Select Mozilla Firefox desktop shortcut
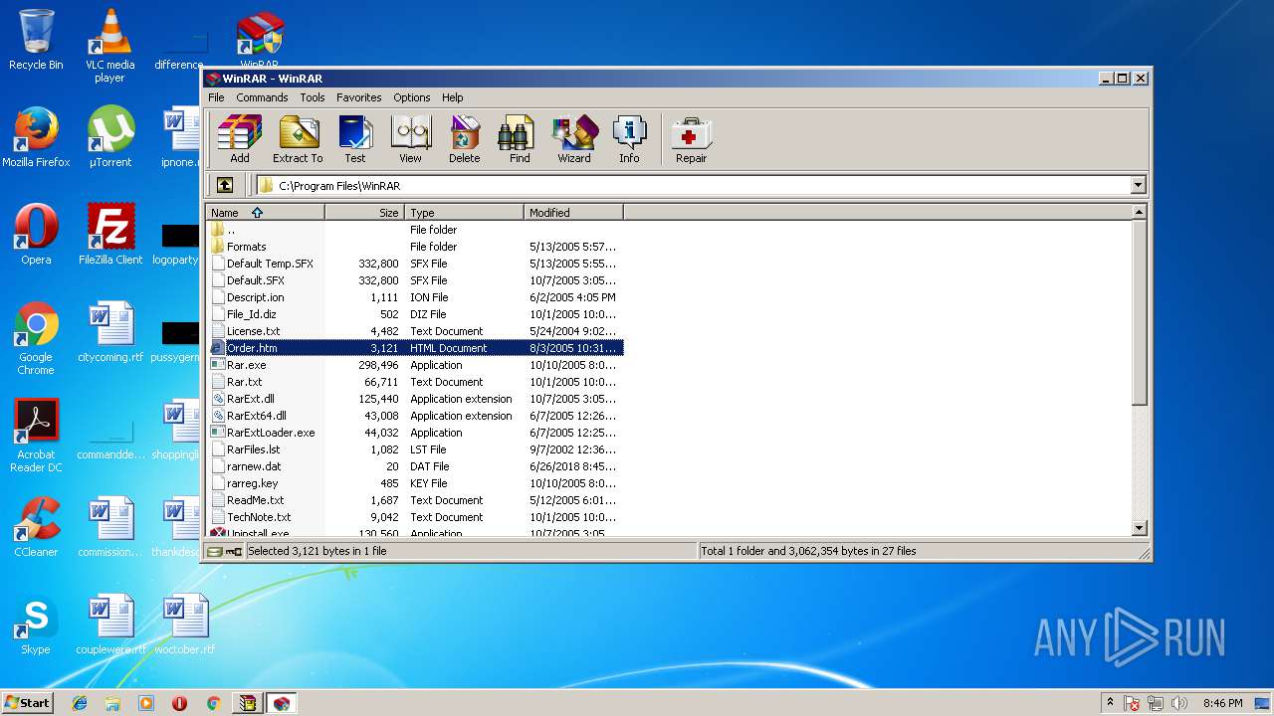 pyautogui.click(x=36, y=137)
